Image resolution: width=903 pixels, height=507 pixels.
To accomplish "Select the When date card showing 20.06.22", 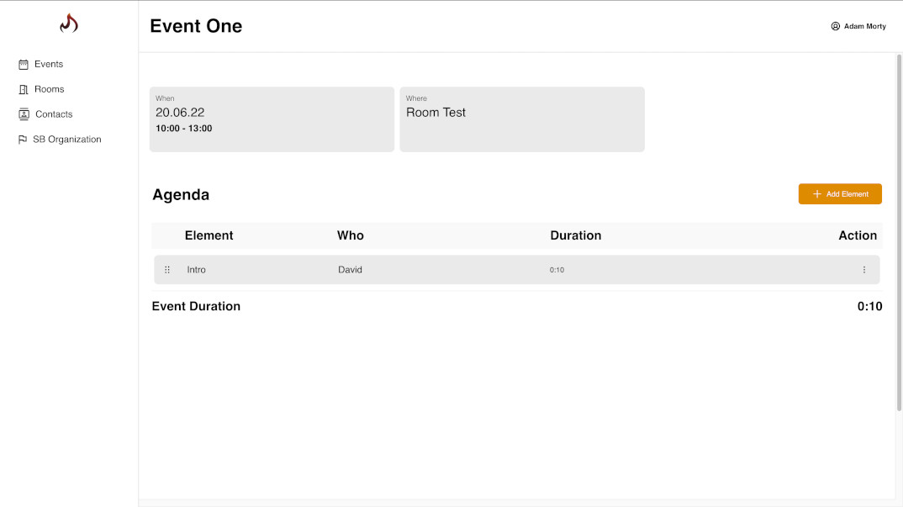I will point(271,119).
